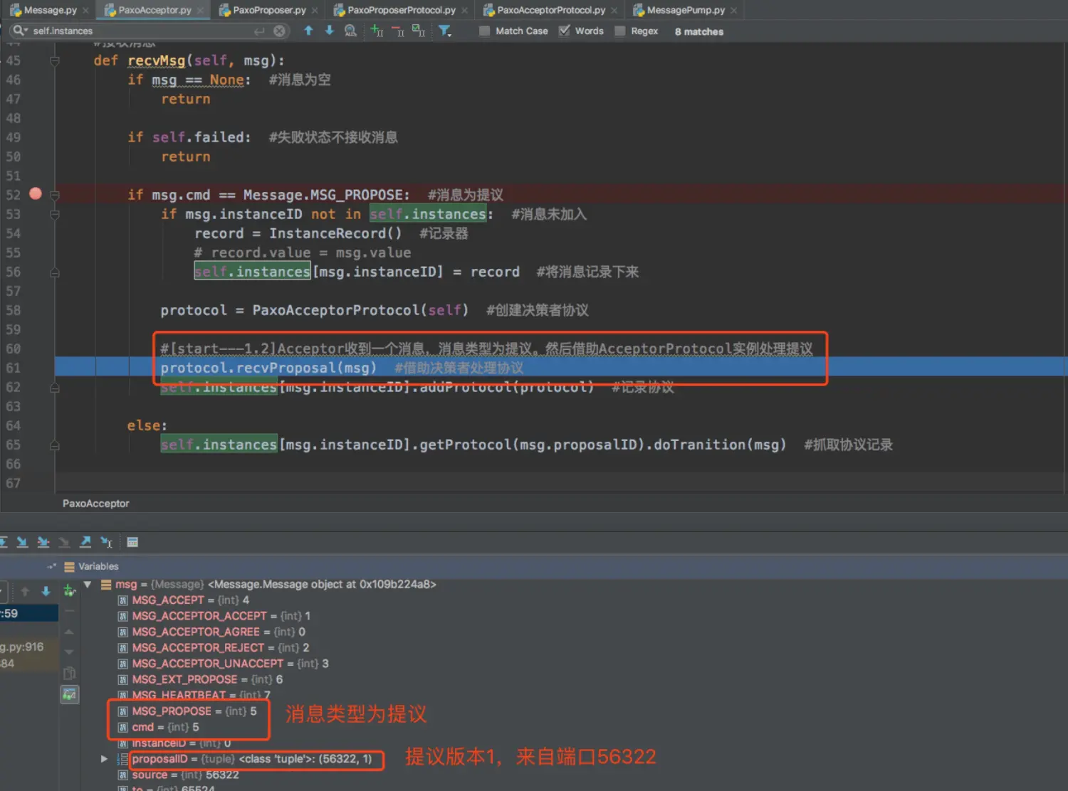Viewport: 1068px width, 791px height.
Task: Click the duplicate watch copy icon
Action: 69,673
